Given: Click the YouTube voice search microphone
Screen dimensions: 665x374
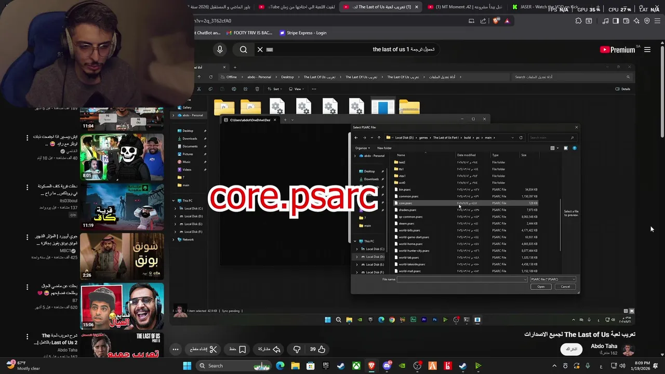Looking at the screenshot, I should pyautogui.click(x=220, y=49).
